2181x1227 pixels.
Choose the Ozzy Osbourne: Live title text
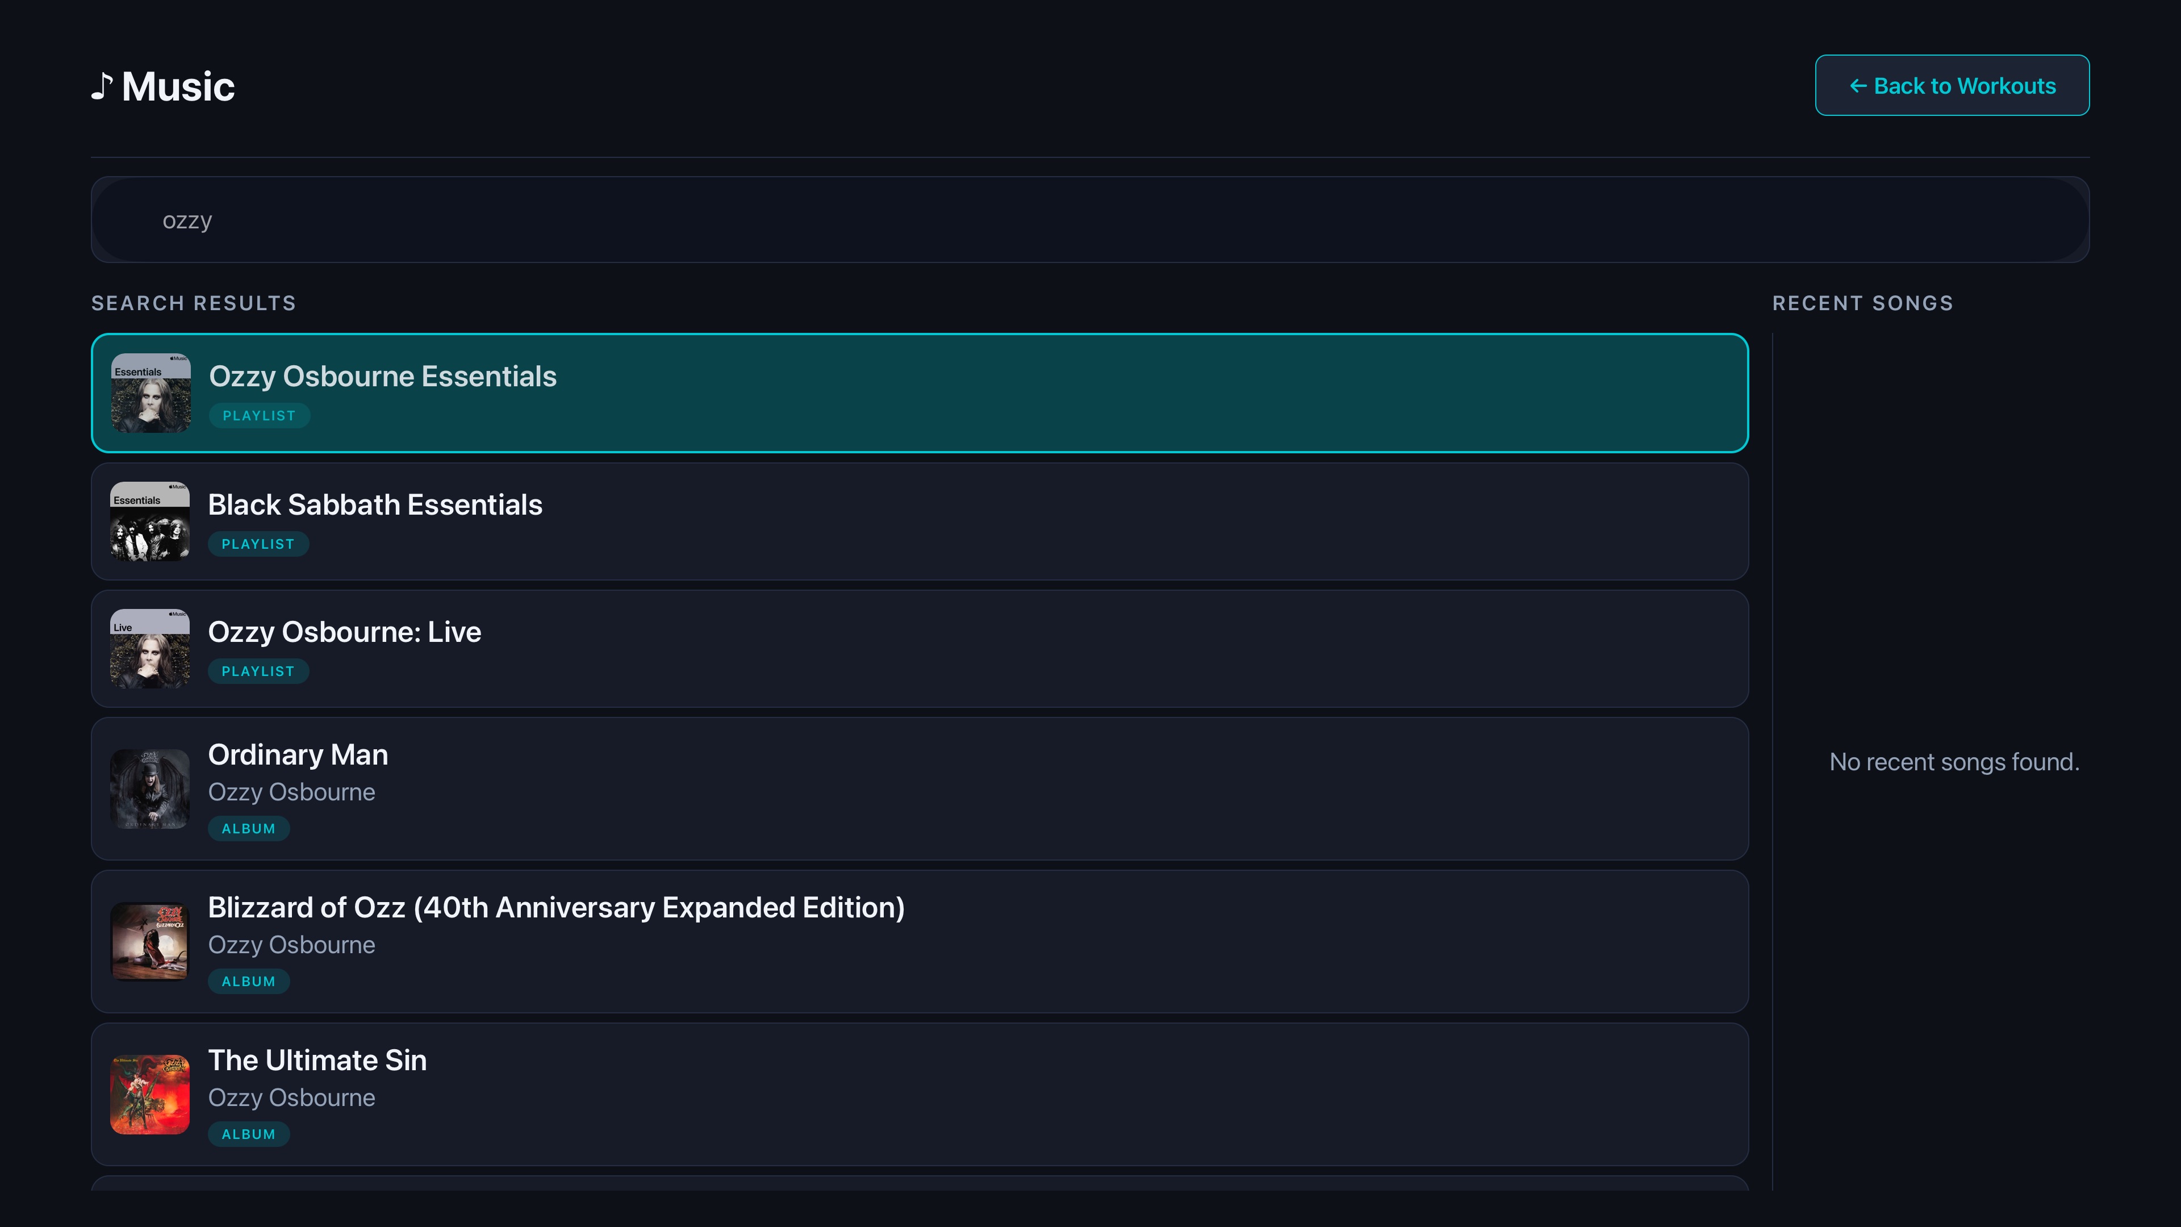coord(345,632)
